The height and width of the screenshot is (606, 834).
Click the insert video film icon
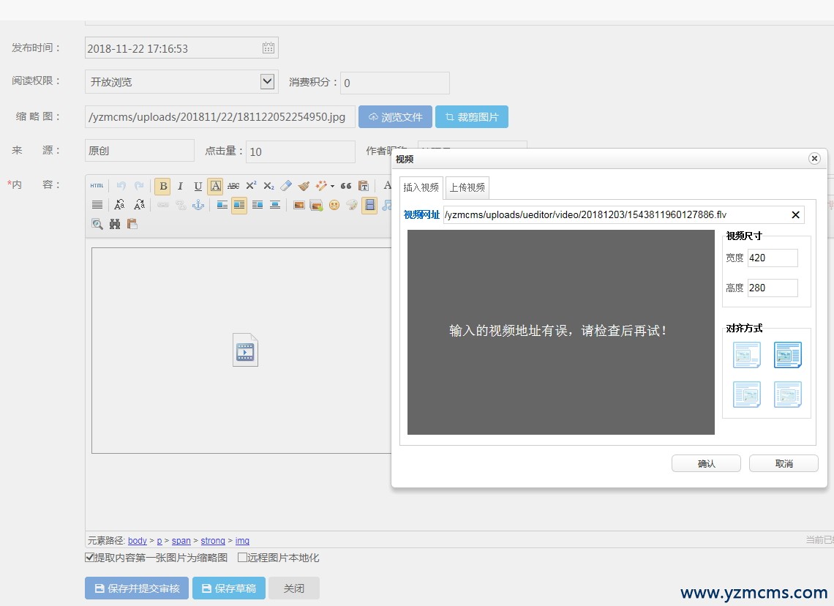[x=369, y=205]
